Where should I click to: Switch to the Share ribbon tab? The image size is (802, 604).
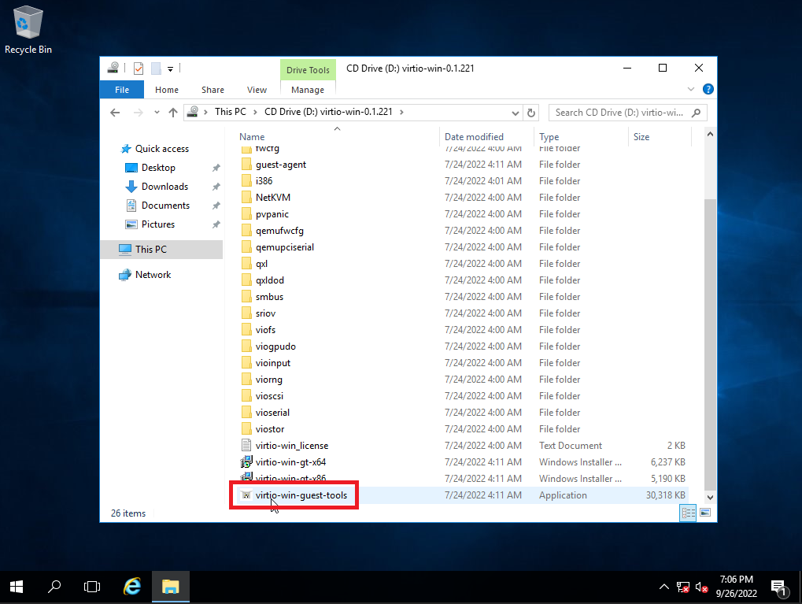click(213, 90)
